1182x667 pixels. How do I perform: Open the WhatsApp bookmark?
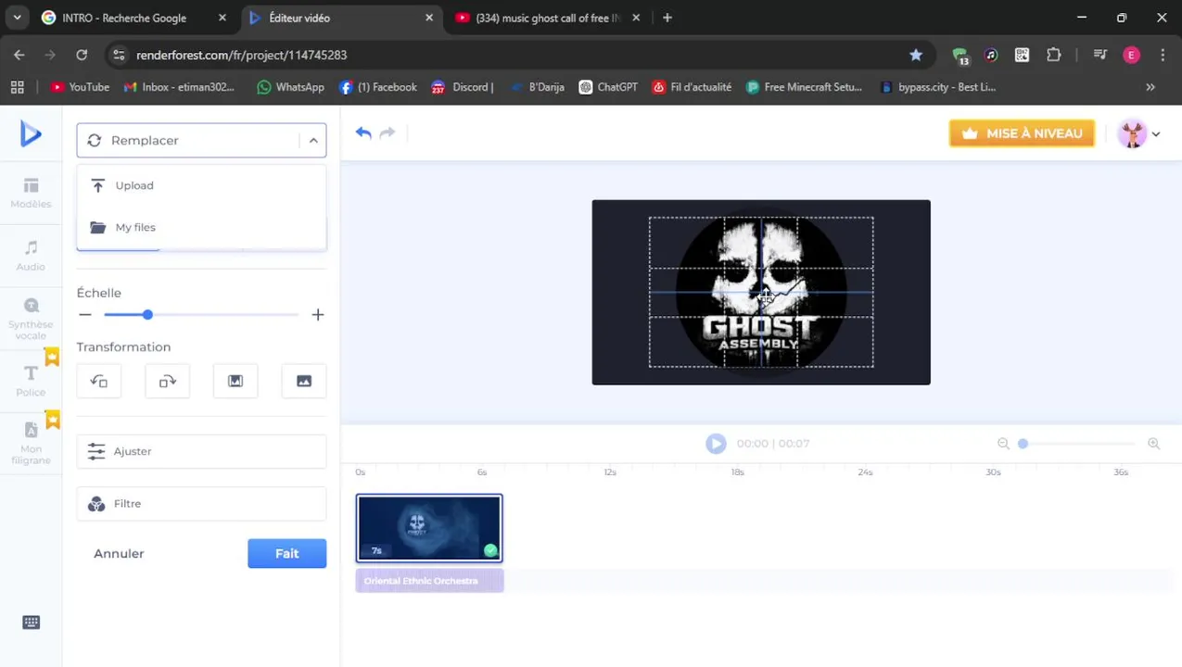coord(291,87)
